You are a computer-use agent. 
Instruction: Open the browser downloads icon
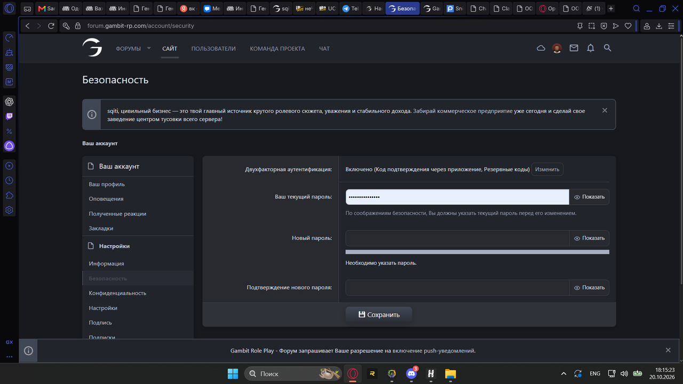point(659,26)
